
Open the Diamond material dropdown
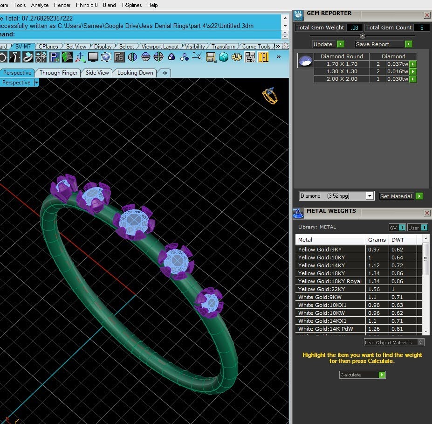pyautogui.click(x=370, y=196)
